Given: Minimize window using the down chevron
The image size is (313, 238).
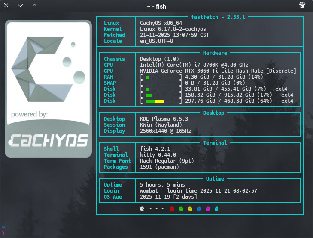Looking at the screenshot, I should pos(20,6).
